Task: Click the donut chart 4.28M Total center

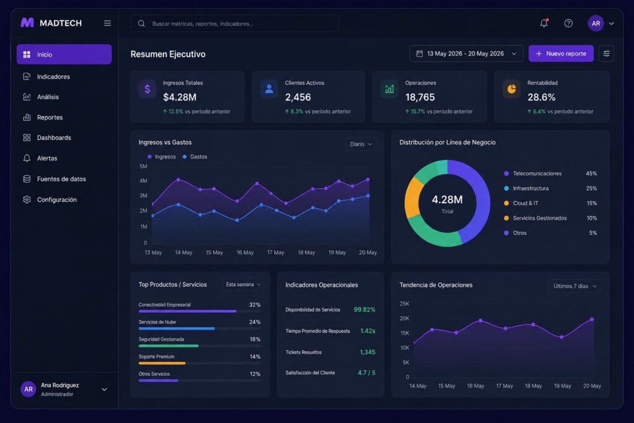Action: [x=447, y=203]
